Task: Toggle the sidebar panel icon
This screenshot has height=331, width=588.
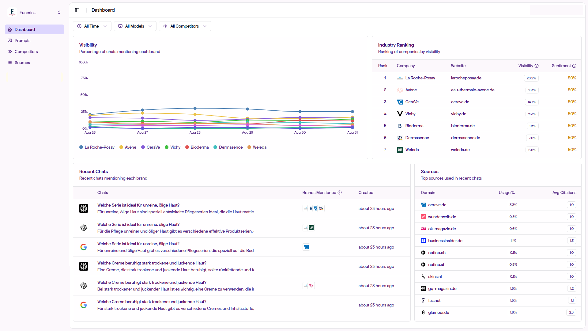Action: [x=77, y=10]
